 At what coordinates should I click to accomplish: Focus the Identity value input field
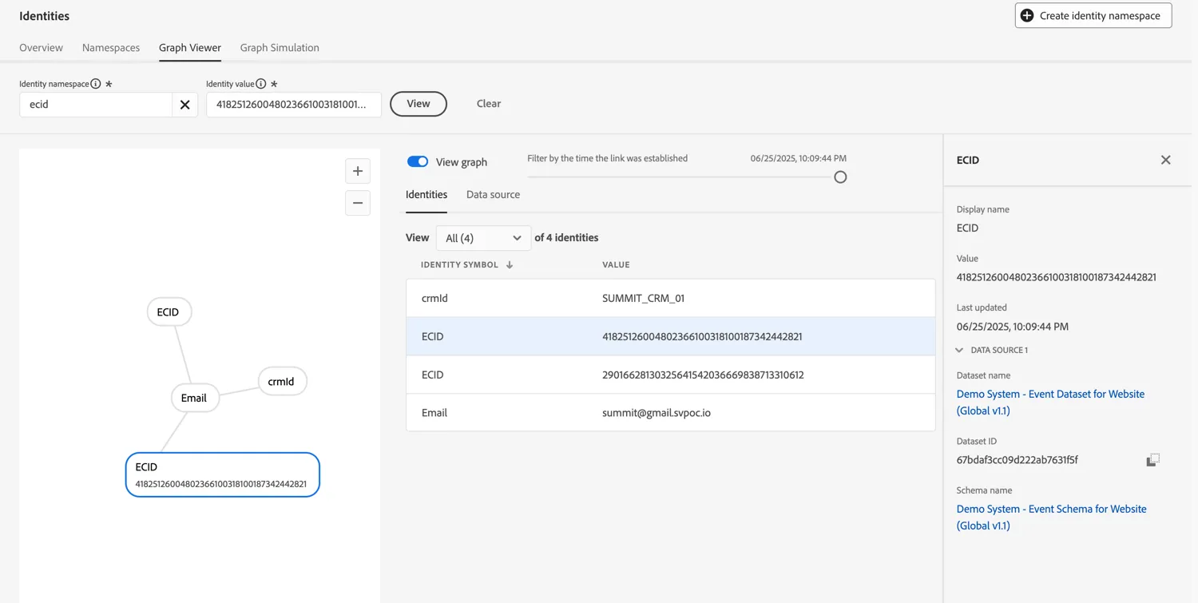tap(294, 105)
